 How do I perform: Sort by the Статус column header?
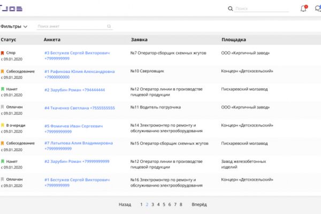[x=9, y=40]
